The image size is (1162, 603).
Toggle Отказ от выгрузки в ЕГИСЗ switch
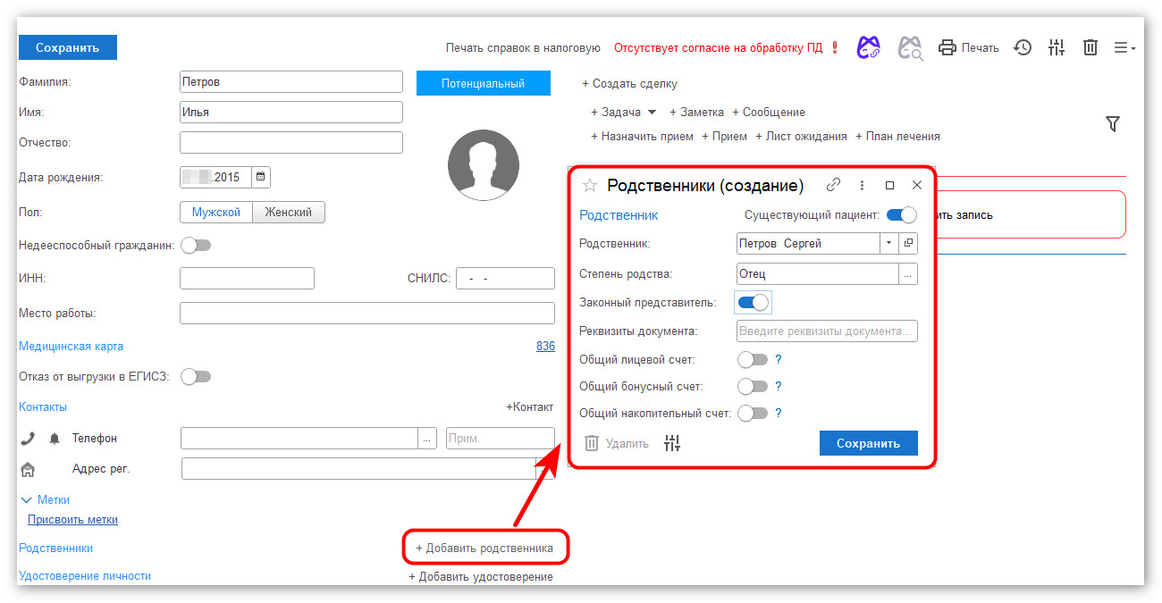pos(196,377)
